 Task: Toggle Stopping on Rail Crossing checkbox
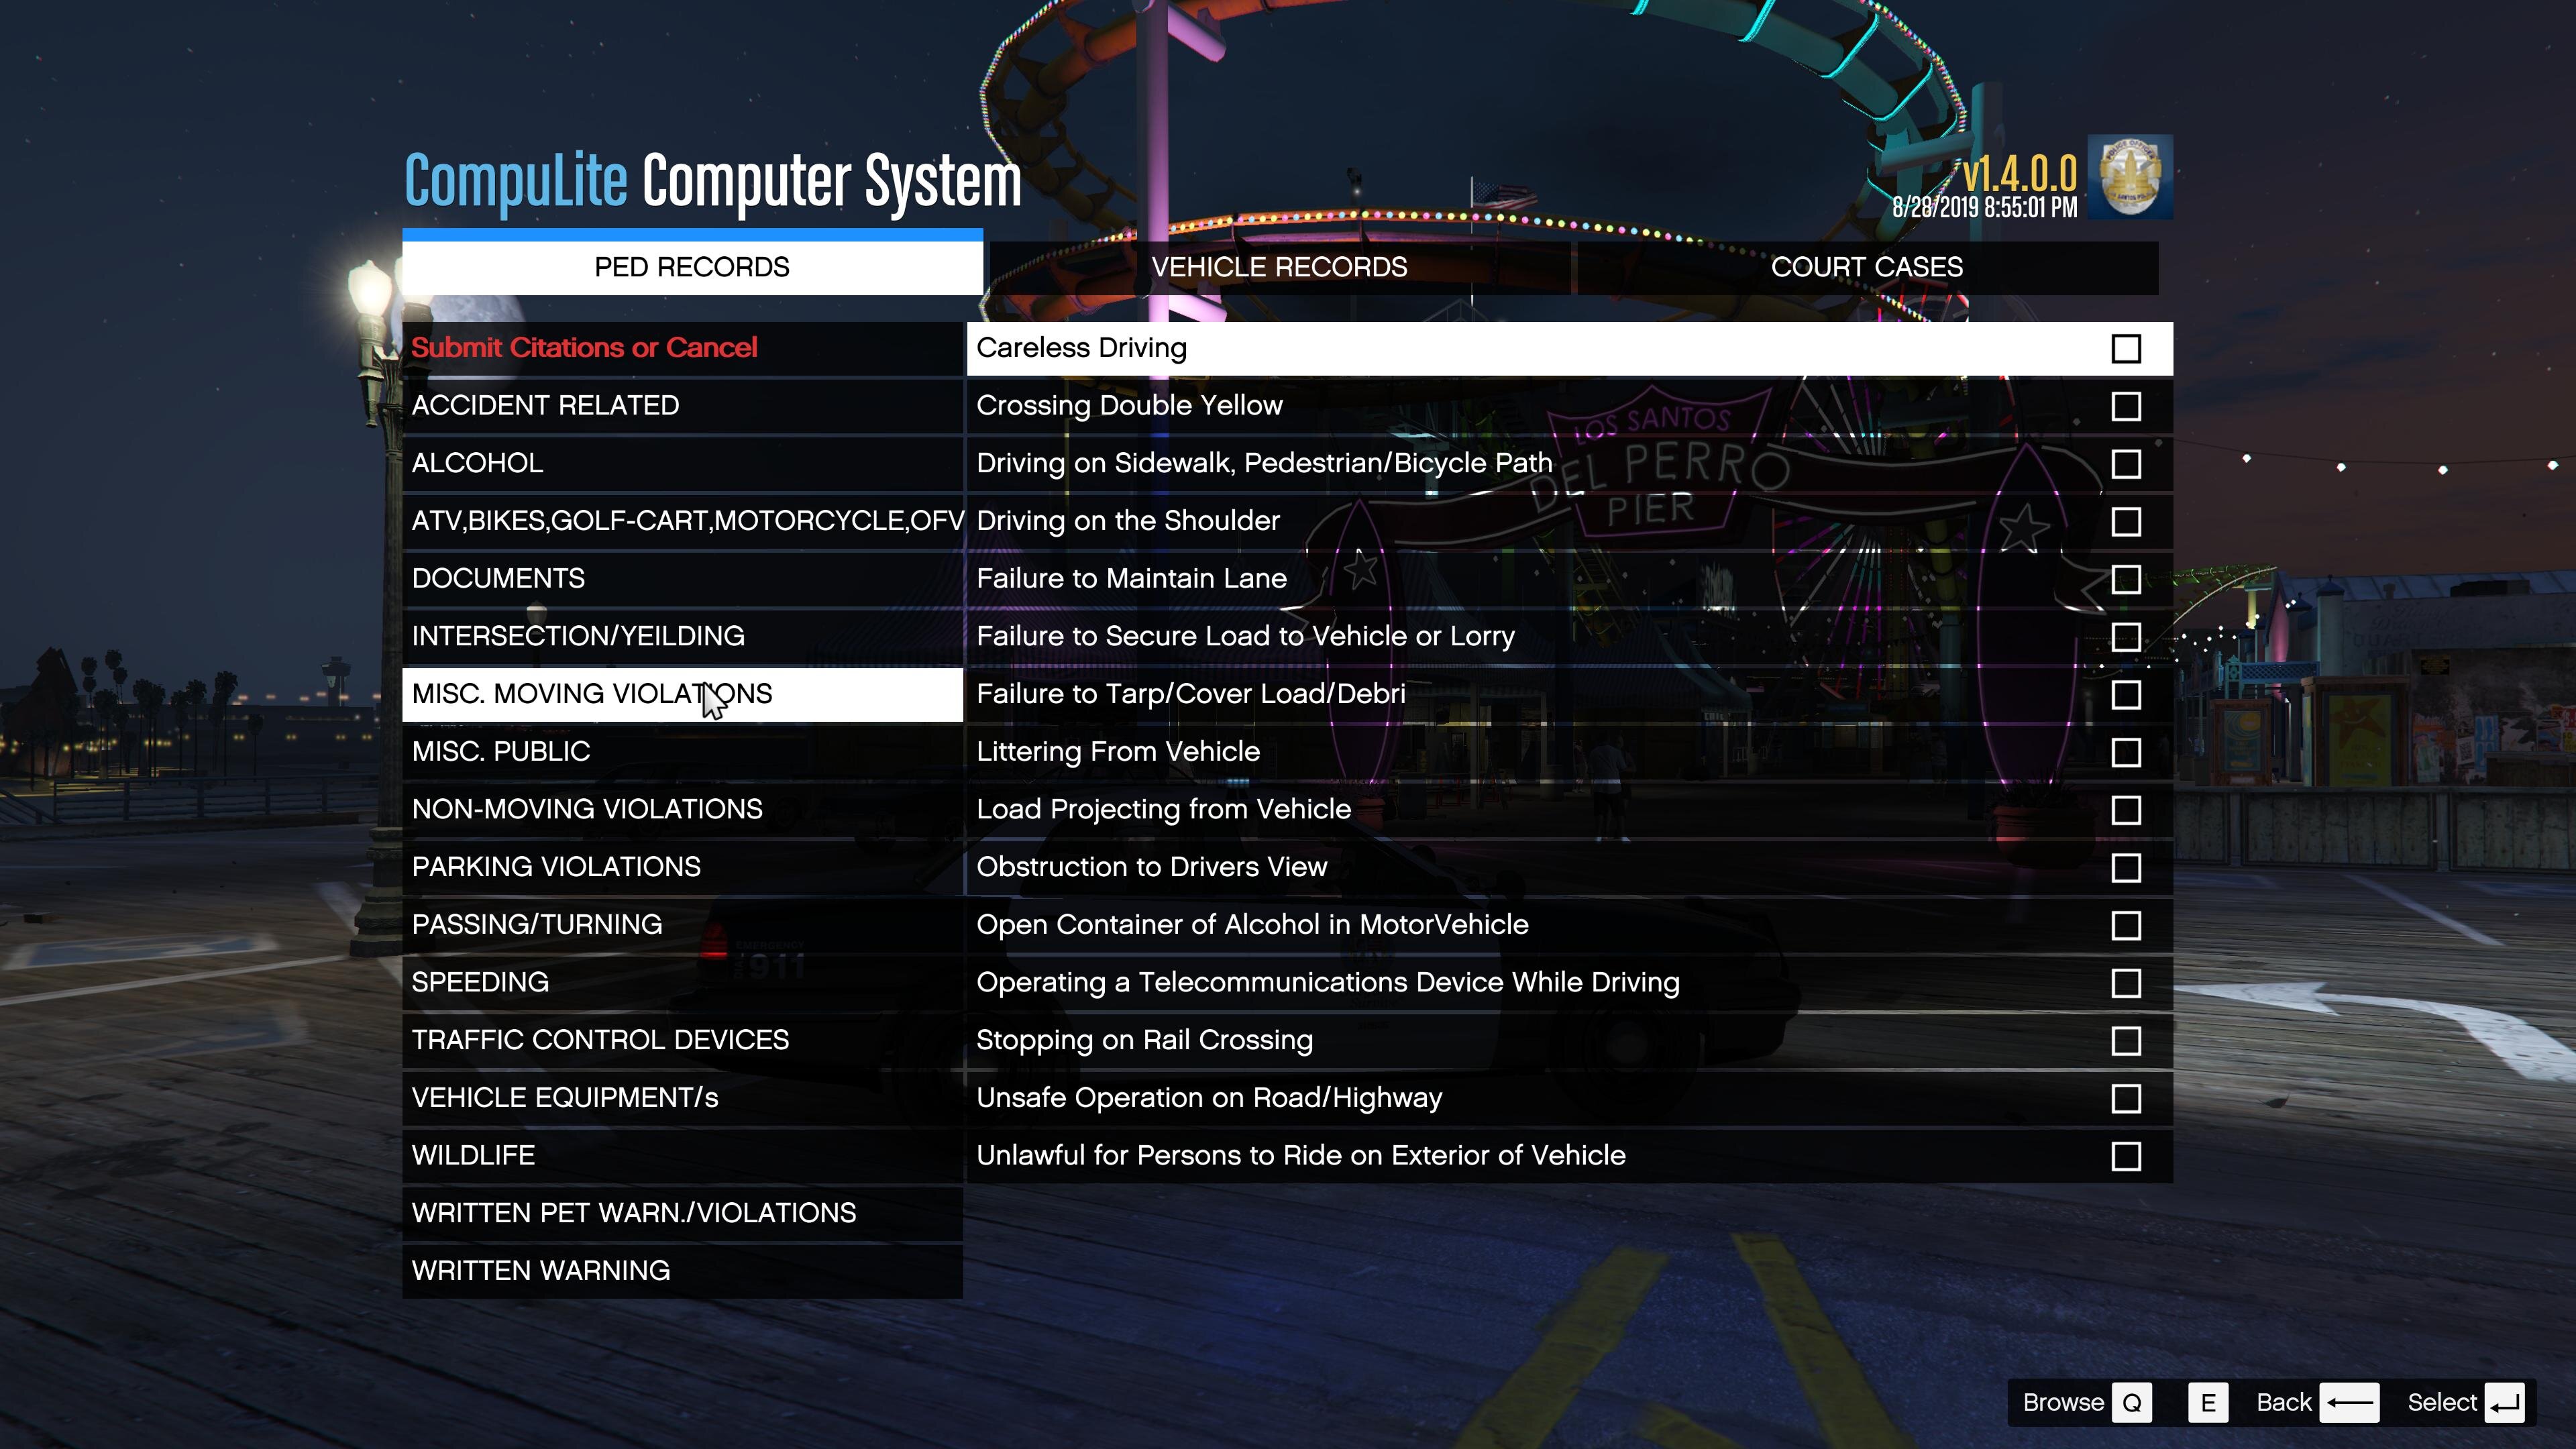pos(2125,1041)
